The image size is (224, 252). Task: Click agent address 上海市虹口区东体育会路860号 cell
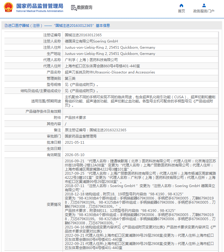[102, 66]
